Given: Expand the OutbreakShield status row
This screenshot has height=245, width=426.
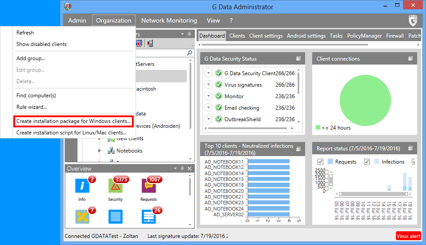Looking at the screenshot, I should [x=209, y=119].
